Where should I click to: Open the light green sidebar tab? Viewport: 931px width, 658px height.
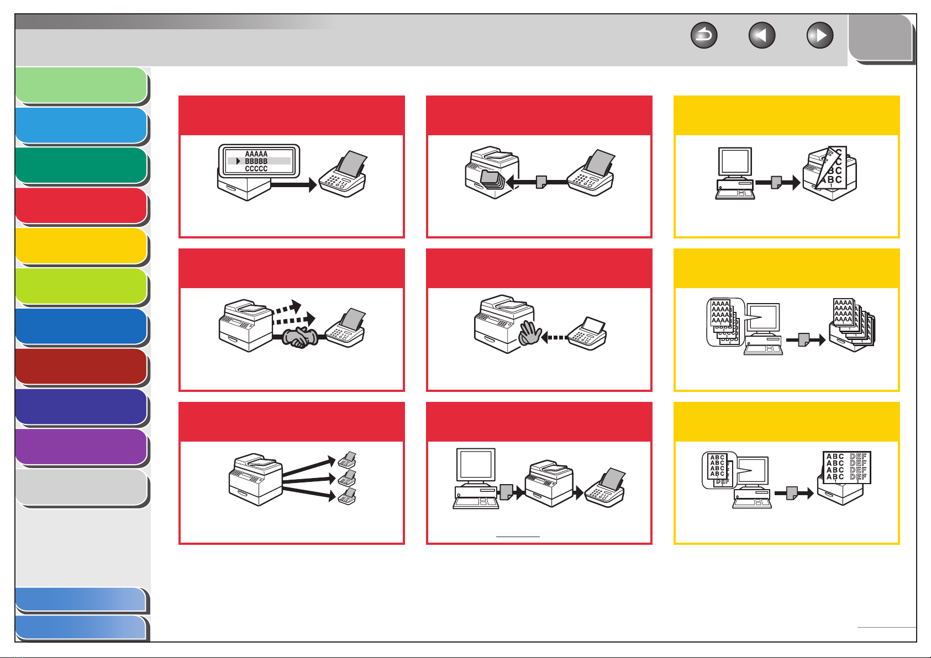81,86
